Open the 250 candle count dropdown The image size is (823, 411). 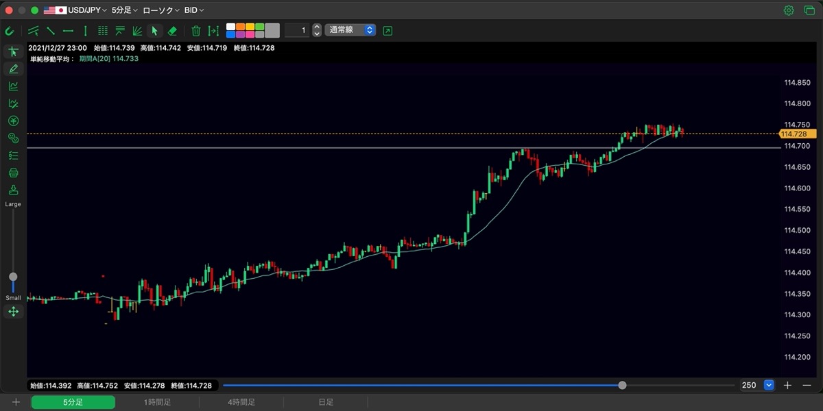click(x=769, y=385)
